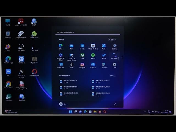Image resolution: width=176 pixels, height=132 pixels.
Task: Select Opera browser desktop shortcut
Action: pos(34,72)
